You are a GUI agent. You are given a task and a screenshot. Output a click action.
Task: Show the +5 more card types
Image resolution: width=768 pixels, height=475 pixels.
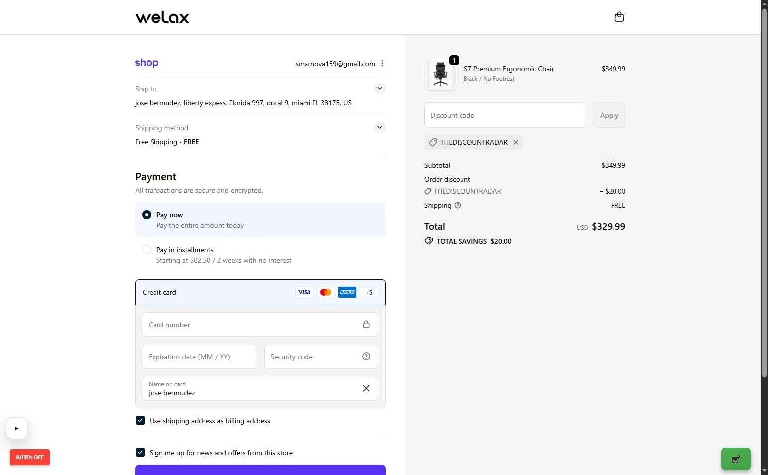(x=369, y=293)
